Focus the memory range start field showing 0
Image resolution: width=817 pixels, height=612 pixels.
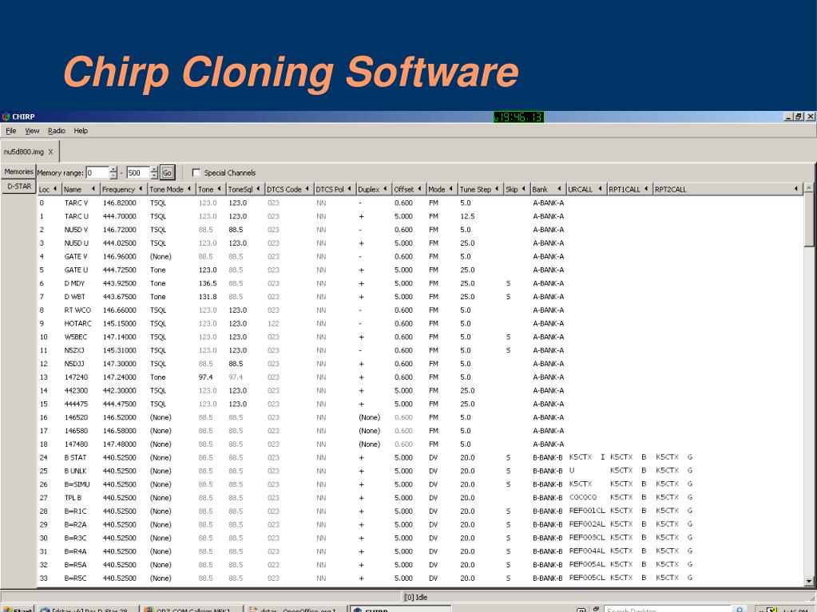97,173
